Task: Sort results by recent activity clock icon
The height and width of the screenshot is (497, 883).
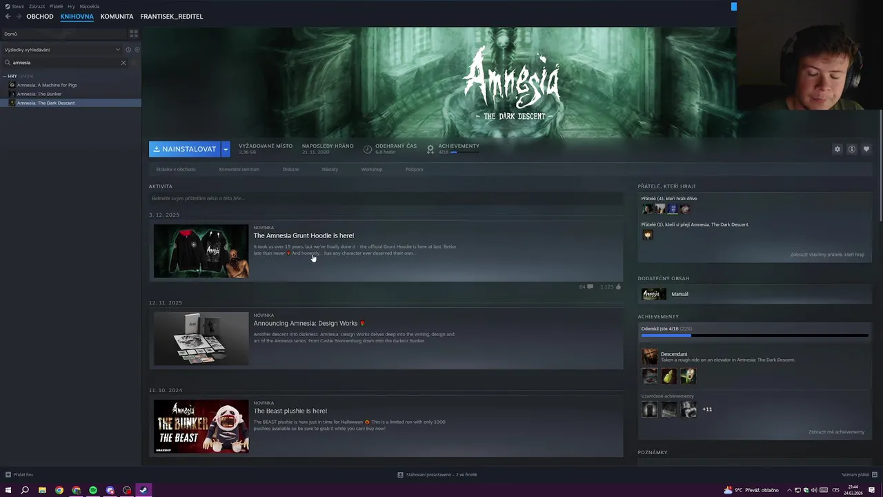Action: 128,50
